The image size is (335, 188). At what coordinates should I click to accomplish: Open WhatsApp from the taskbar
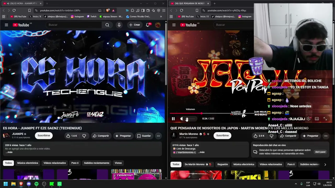point(59,184)
